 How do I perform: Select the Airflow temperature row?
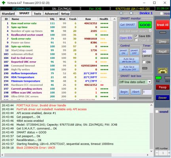(x=57, y=73)
